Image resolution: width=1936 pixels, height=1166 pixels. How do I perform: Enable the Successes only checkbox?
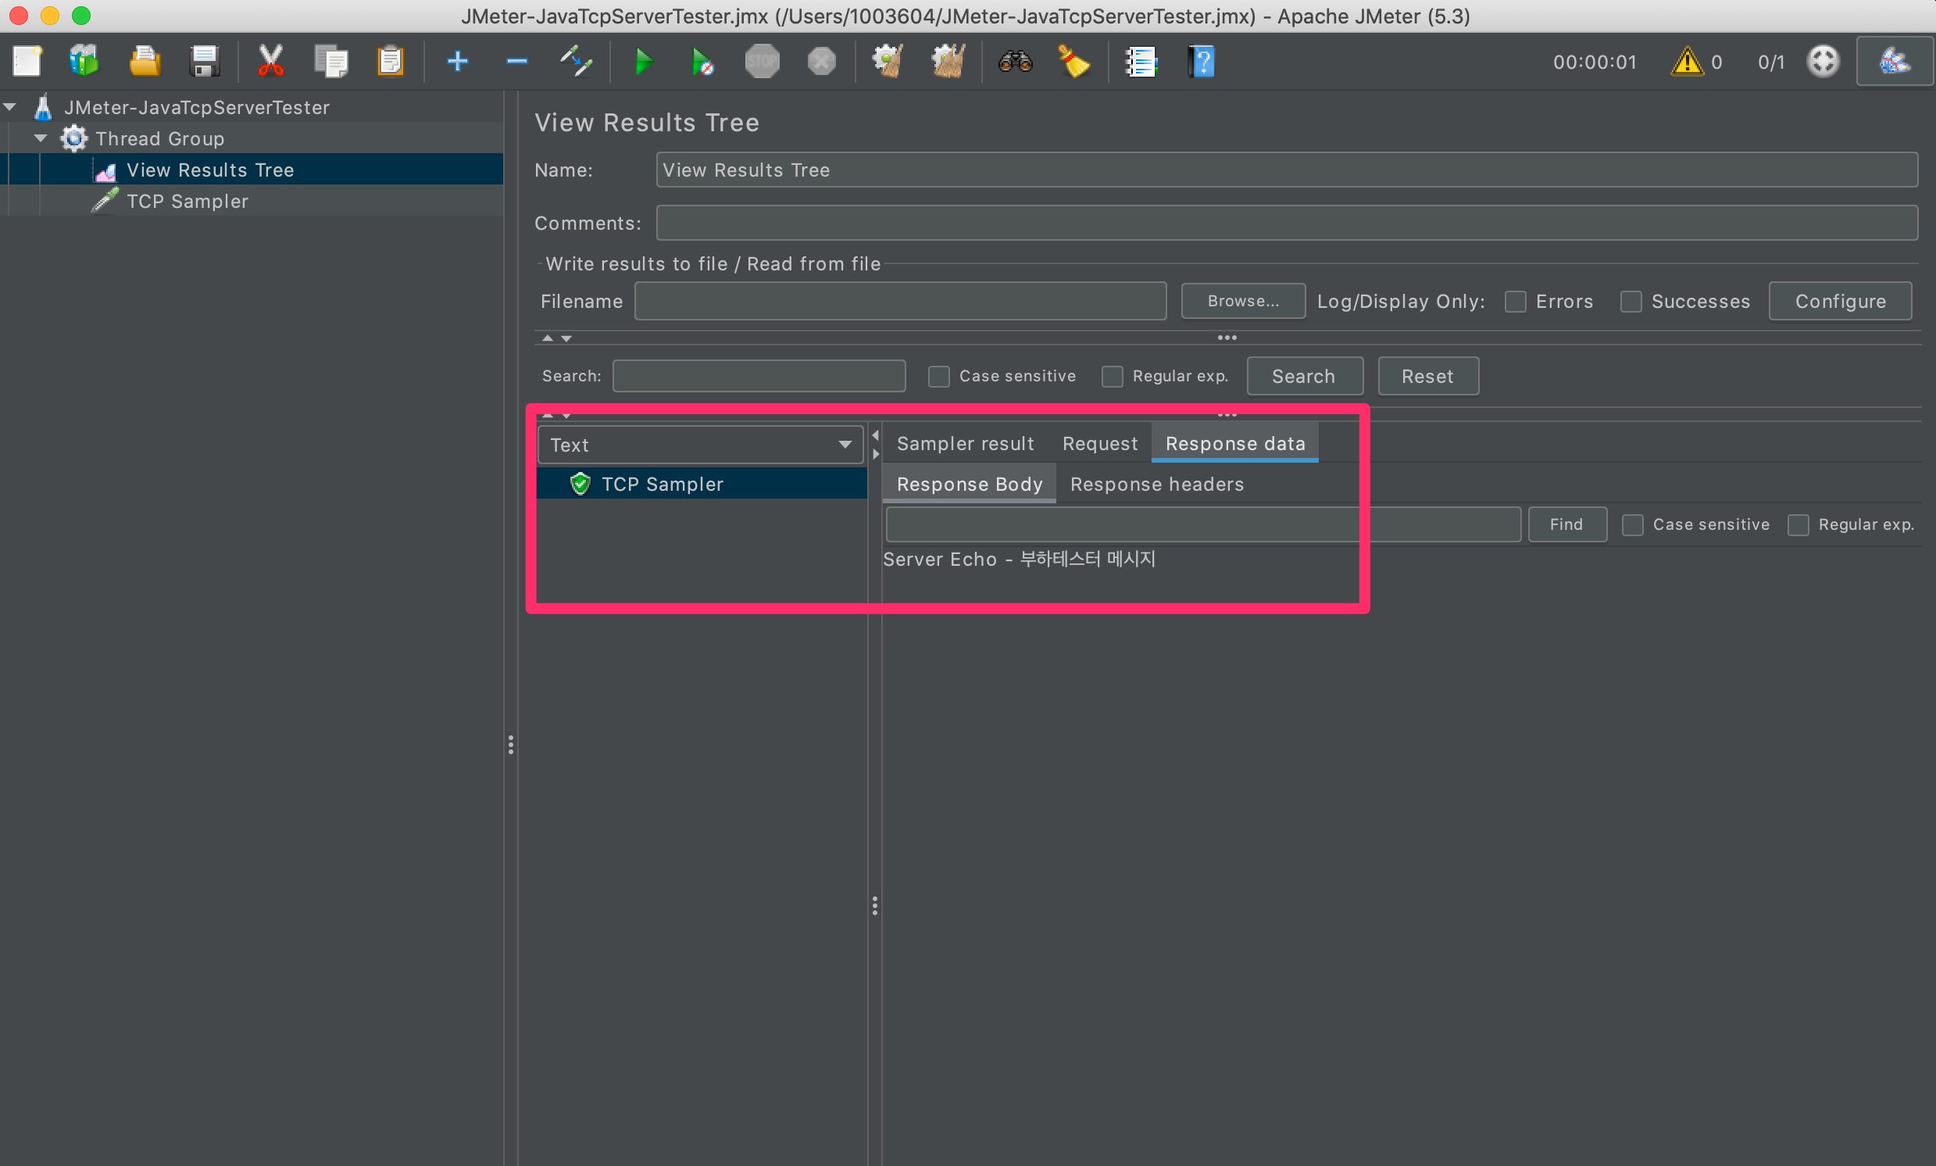click(x=1631, y=301)
